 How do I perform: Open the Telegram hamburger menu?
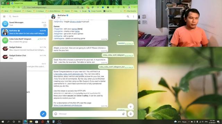[x=4, y=17]
